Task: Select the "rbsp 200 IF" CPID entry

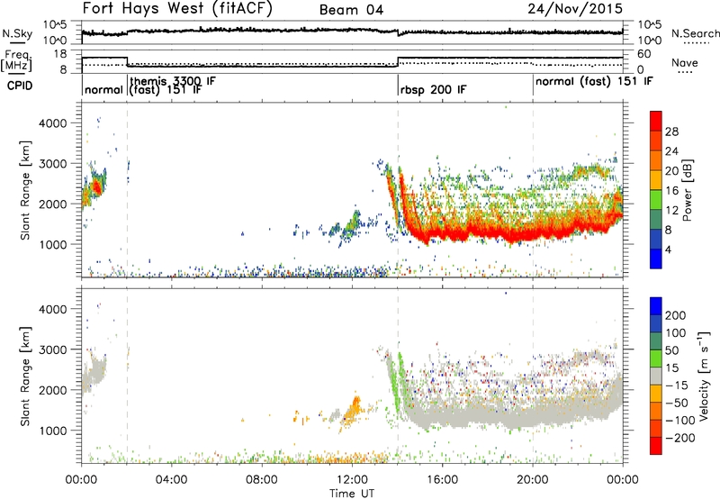Action: [x=433, y=89]
